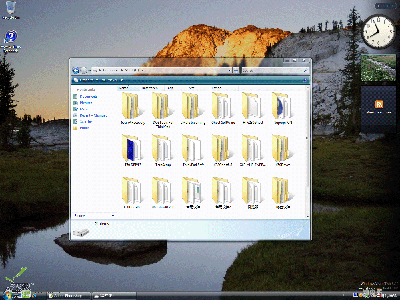The image size is (400, 300).
Task: Click the search magnifier icon
Action: [x=306, y=70]
